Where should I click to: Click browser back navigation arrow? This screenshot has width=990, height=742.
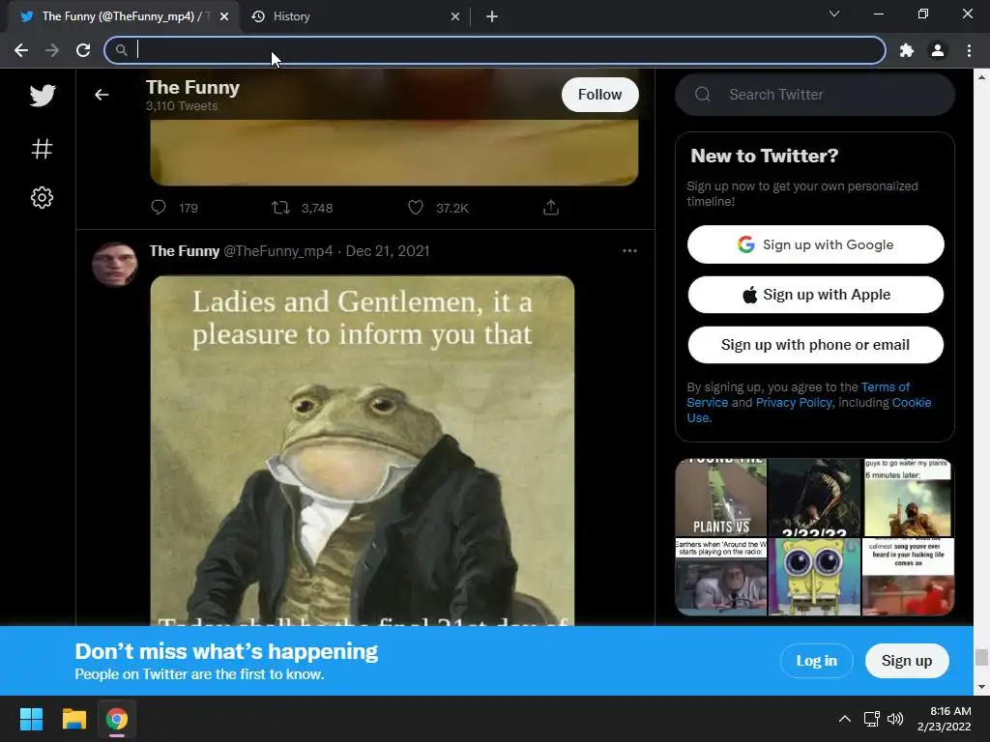tap(21, 50)
